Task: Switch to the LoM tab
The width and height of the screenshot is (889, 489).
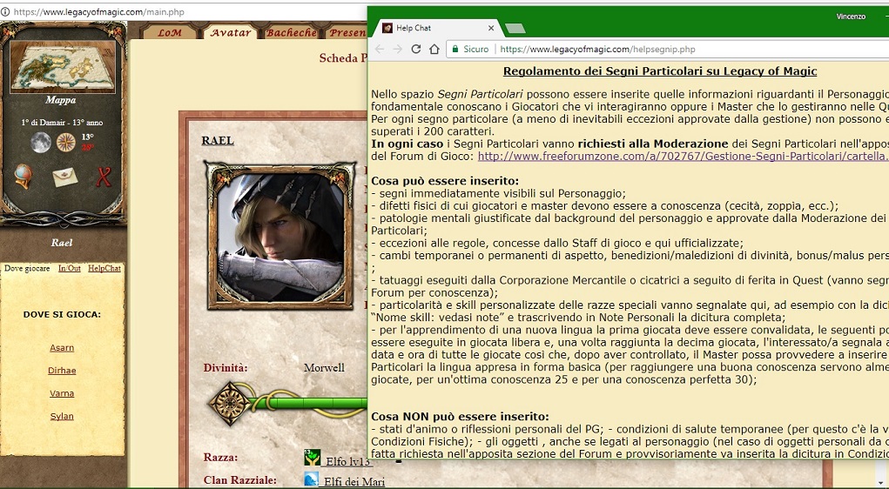Action: click(169, 33)
